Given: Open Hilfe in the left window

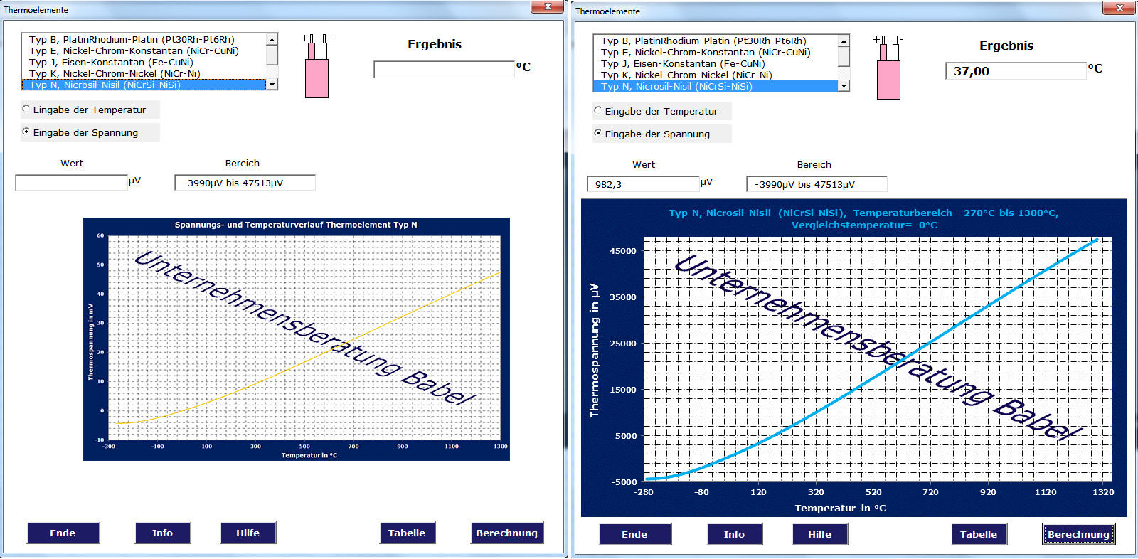Looking at the screenshot, I should (x=248, y=533).
